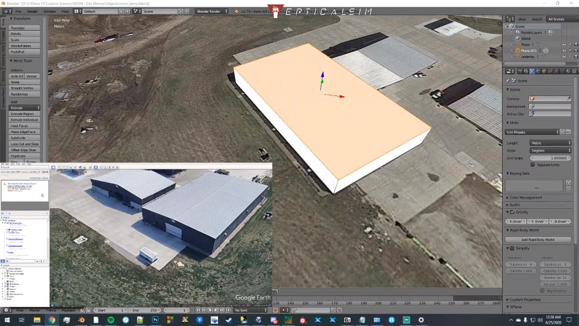Viewport: 579px width, 326px height.
Task: Adjust the Unit Scale value slider
Action: coord(550,158)
